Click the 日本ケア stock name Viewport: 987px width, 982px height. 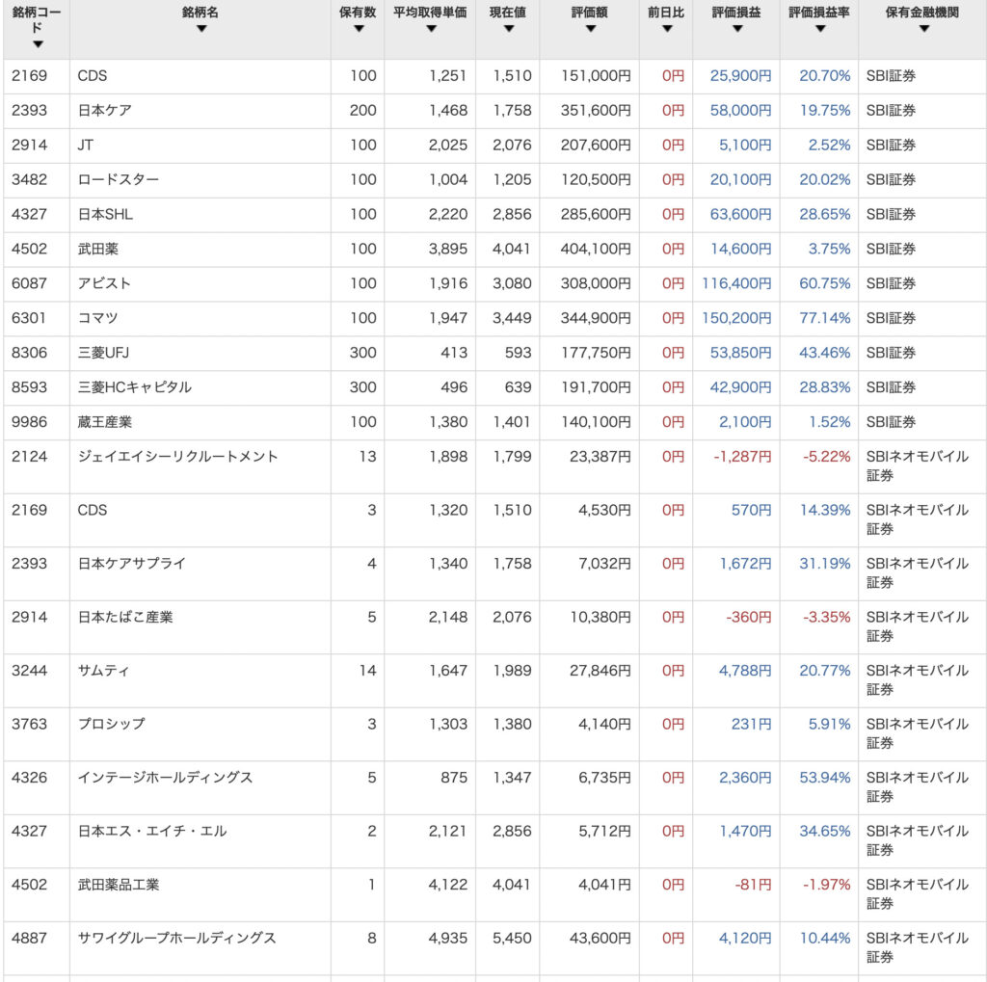click(104, 110)
